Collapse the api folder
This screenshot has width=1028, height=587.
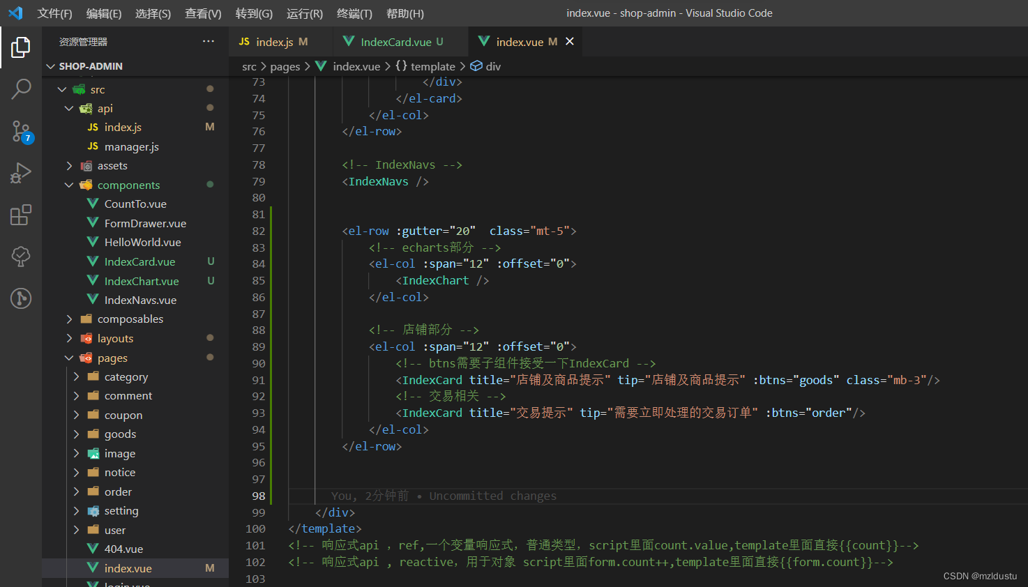point(69,108)
